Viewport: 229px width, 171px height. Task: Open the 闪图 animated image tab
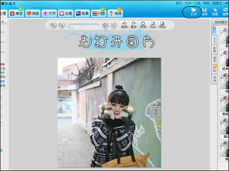99,13
